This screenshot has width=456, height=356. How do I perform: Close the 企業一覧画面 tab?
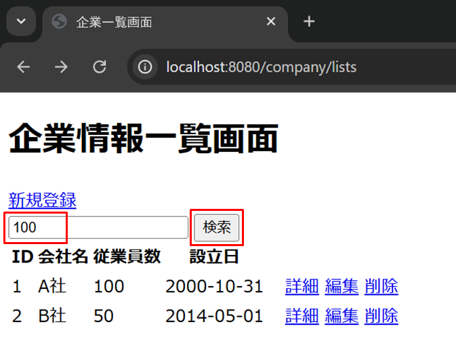coord(271,22)
